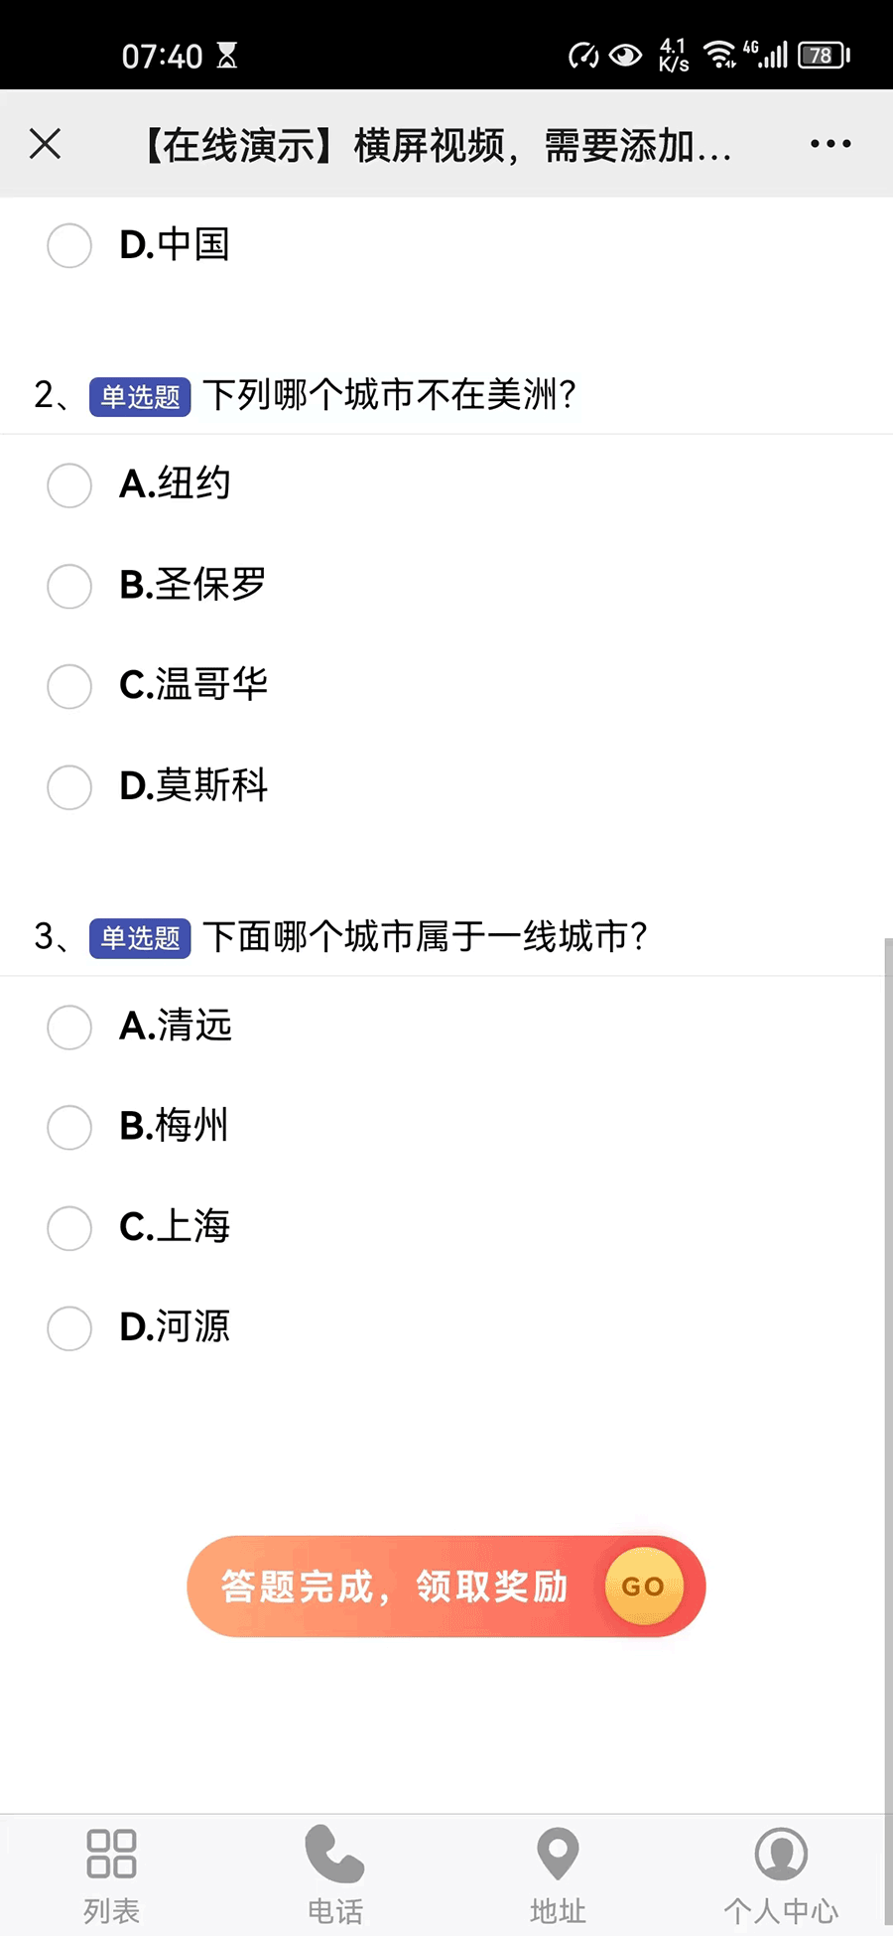Switch to the 电话 tab label

(x=334, y=1910)
